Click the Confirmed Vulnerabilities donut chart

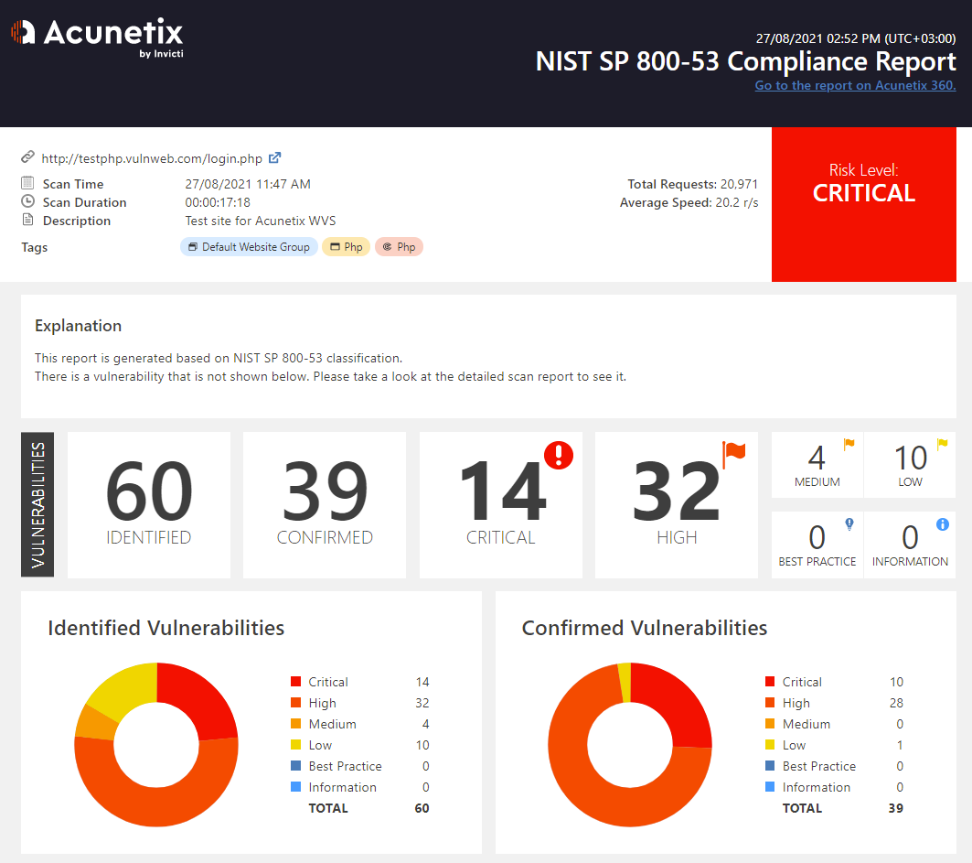(x=630, y=745)
